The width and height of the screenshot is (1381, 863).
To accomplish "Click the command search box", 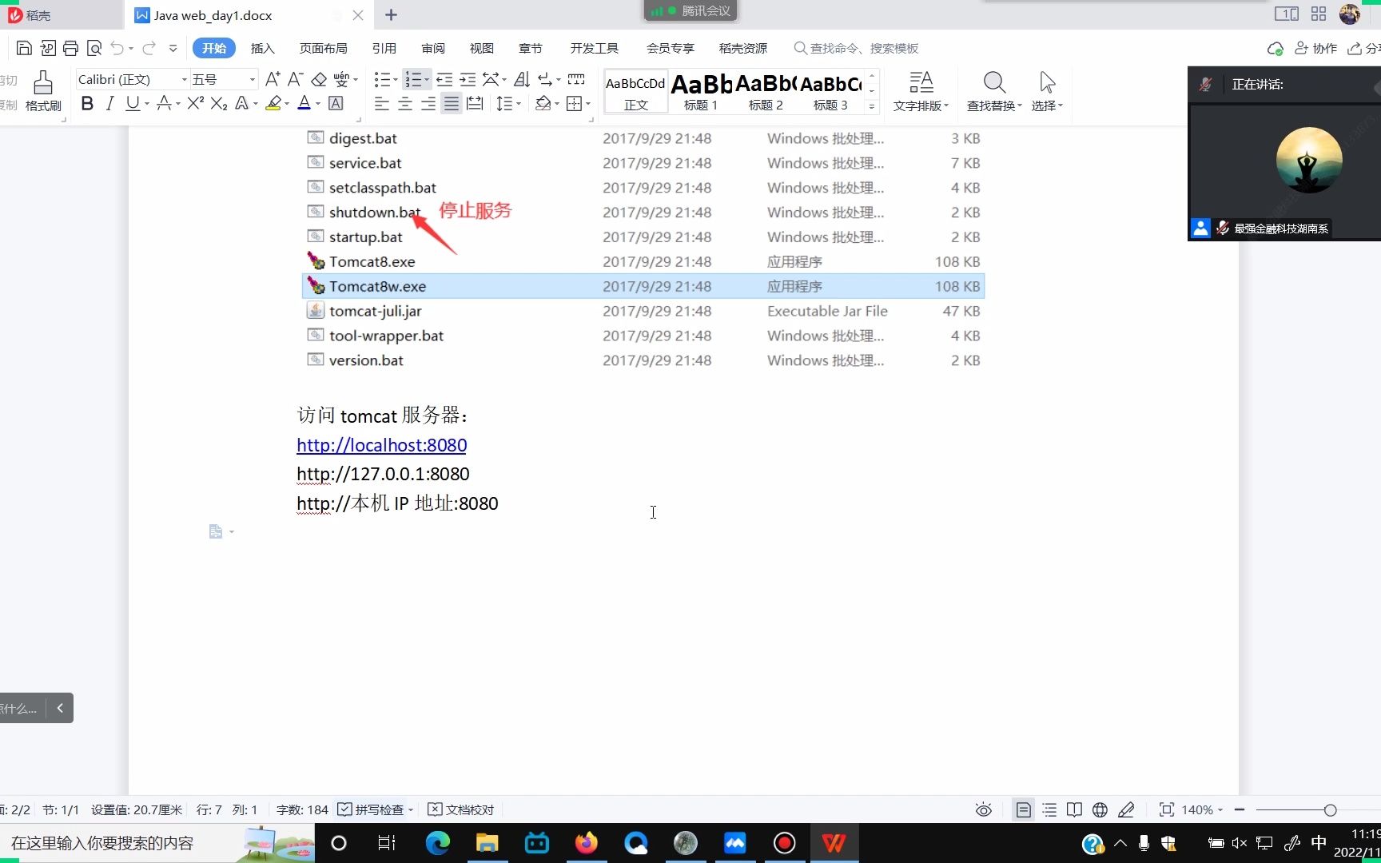I will click(856, 48).
